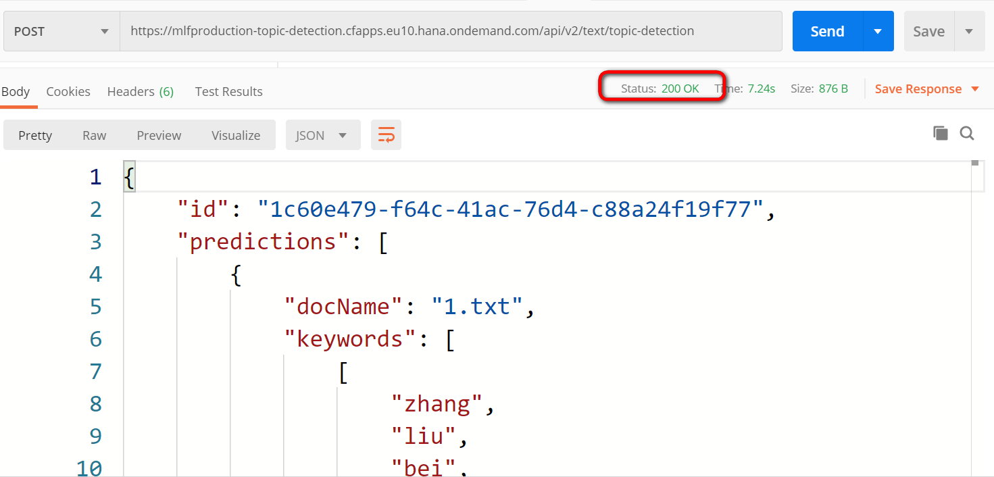The height and width of the screenshot is (477, 994).
Task: Click line number 6 in the gutter
Action: point(95,338)
